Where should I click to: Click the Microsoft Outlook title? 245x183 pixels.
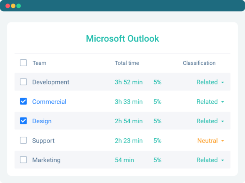pos(122,39)
